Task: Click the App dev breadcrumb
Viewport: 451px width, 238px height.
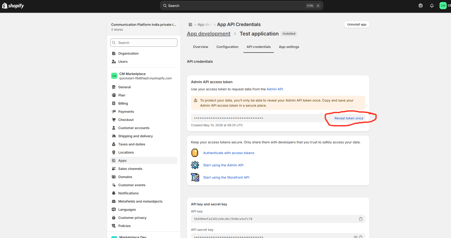Action: [x=204, y=24]
